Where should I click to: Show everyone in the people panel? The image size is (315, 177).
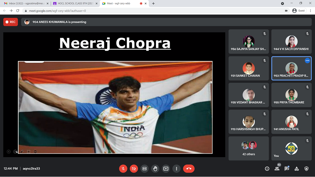[277, 169]
